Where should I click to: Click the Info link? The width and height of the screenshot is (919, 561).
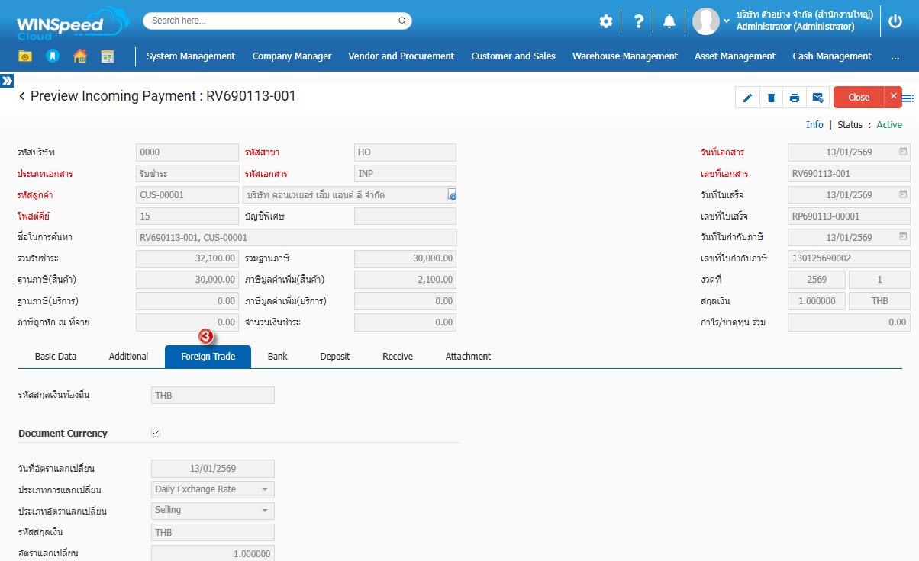[814, 124]
